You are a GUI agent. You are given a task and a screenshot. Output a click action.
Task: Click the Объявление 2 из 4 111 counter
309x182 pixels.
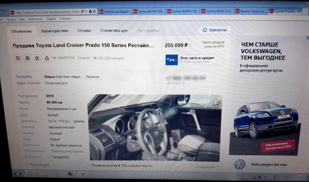[121, 166]
